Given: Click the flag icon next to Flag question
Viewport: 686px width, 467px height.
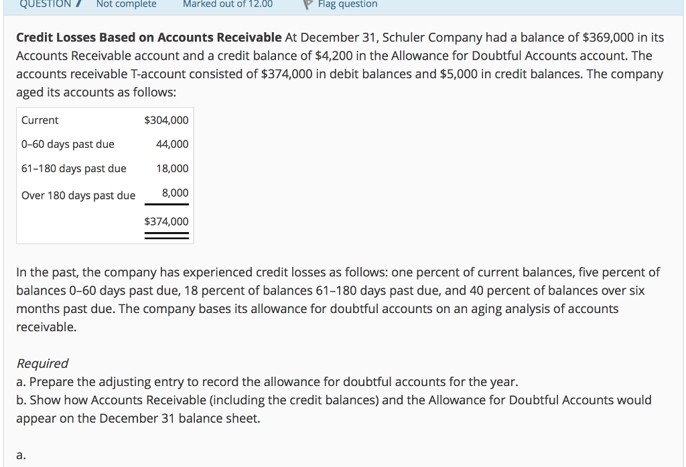Looking at the screenshot, I should [307, 4].
